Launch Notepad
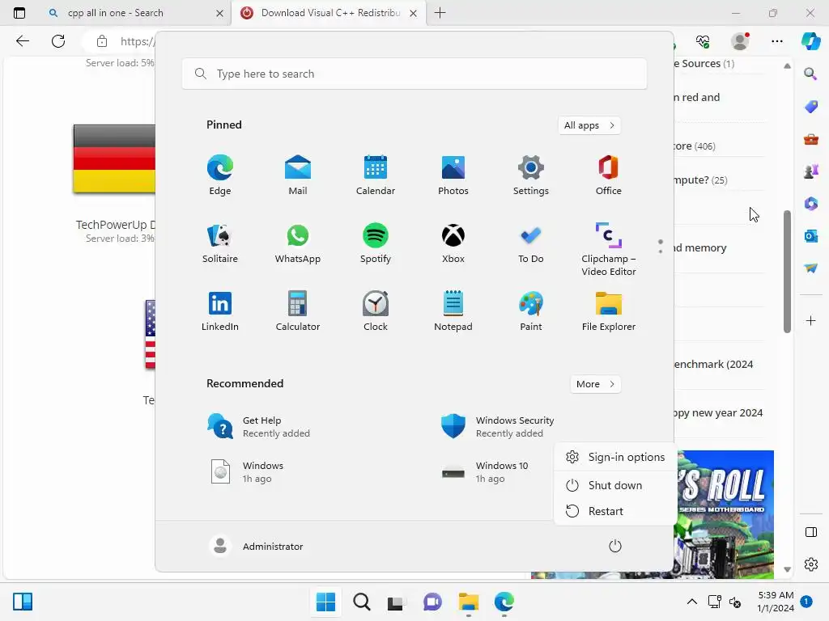The height and width of the screenshot is (621, 829). coord(453,311)
